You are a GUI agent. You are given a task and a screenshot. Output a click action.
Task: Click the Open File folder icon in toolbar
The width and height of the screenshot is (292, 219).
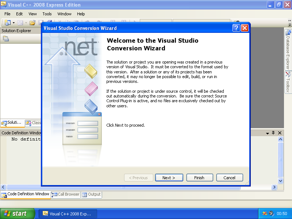pos(32,23)
